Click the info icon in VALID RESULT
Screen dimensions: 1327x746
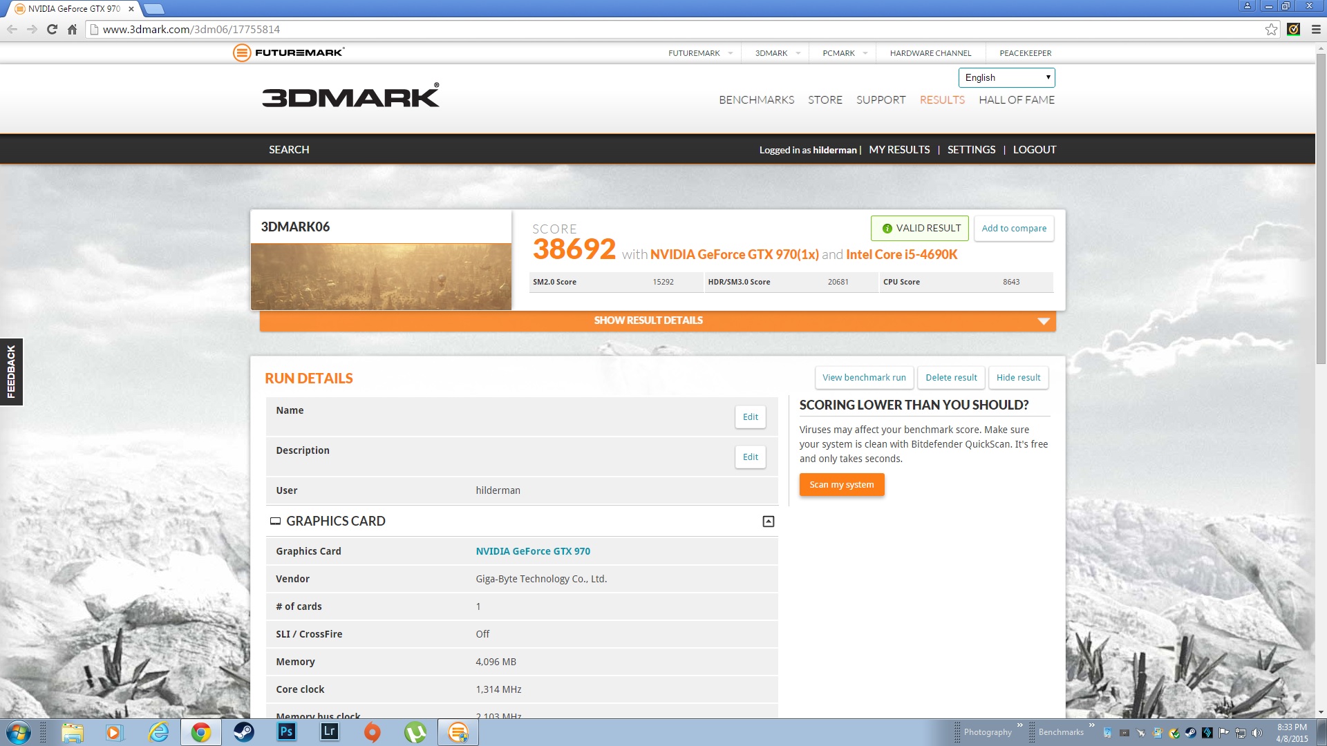887,229
